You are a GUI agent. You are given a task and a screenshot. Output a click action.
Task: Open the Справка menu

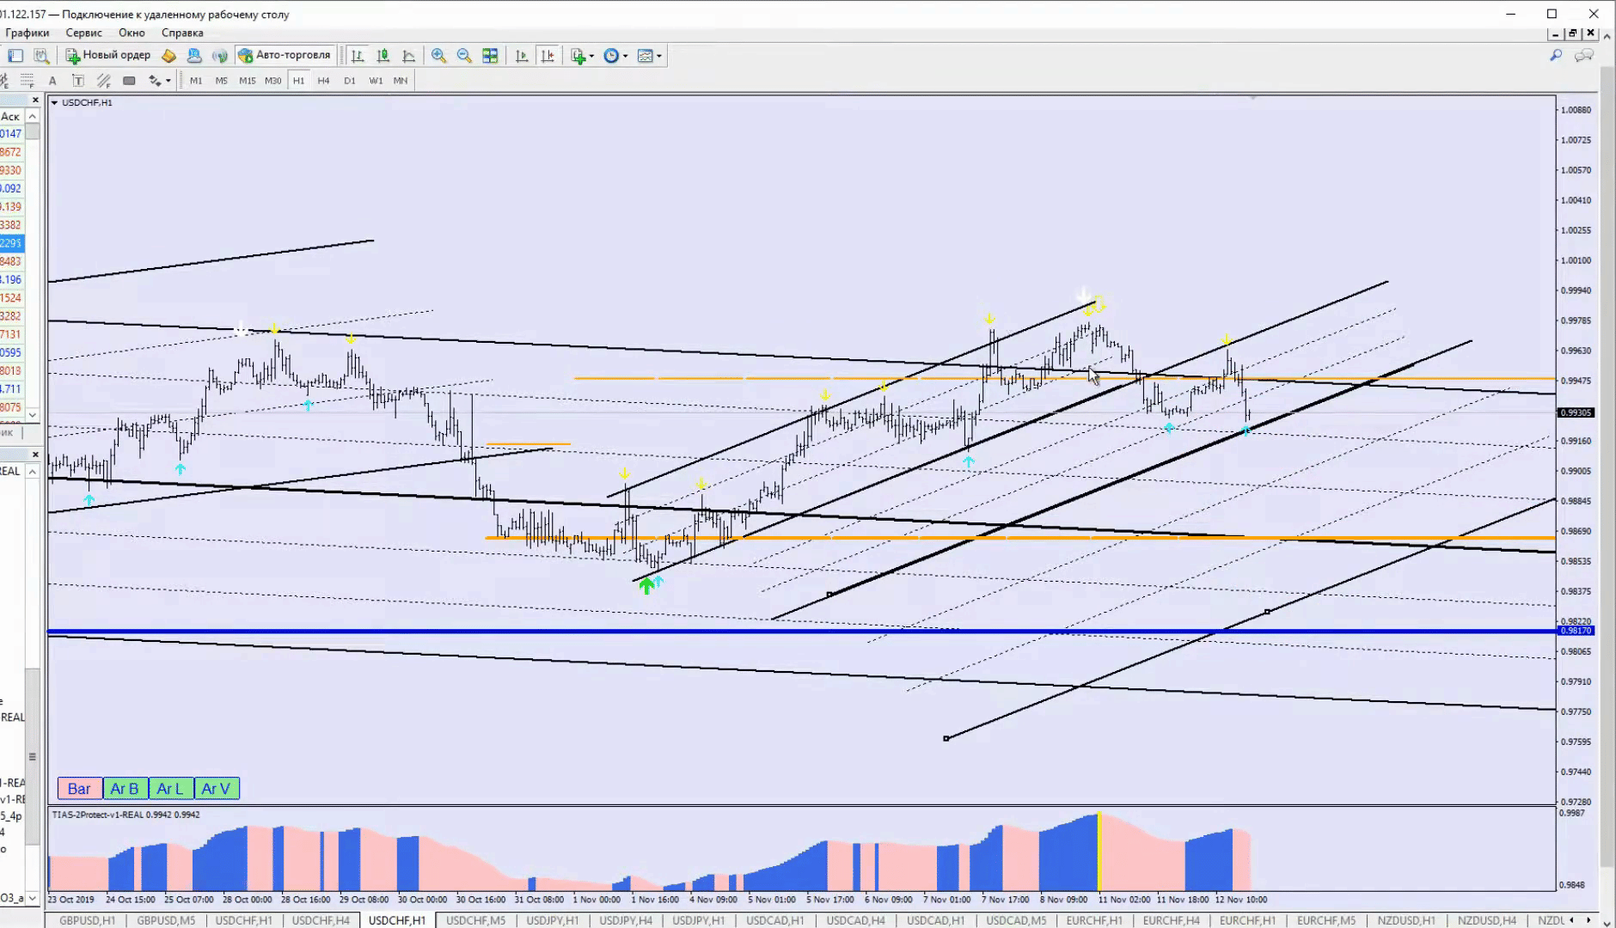click(x=182, y=33)
